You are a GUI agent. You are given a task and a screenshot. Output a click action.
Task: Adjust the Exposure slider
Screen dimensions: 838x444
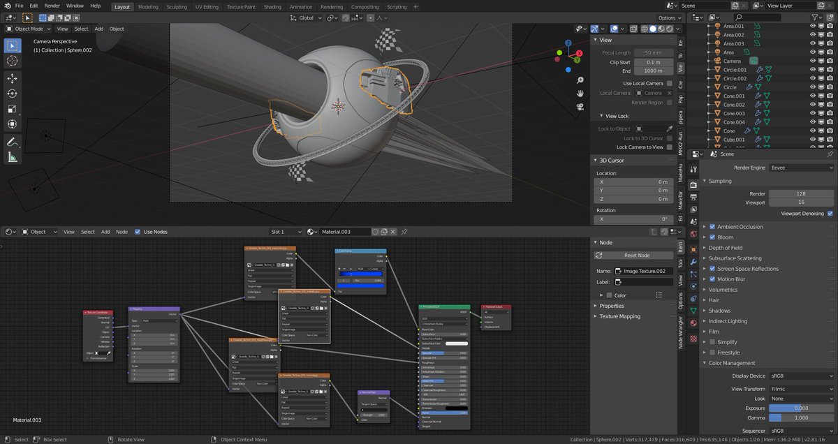(801, 408)
